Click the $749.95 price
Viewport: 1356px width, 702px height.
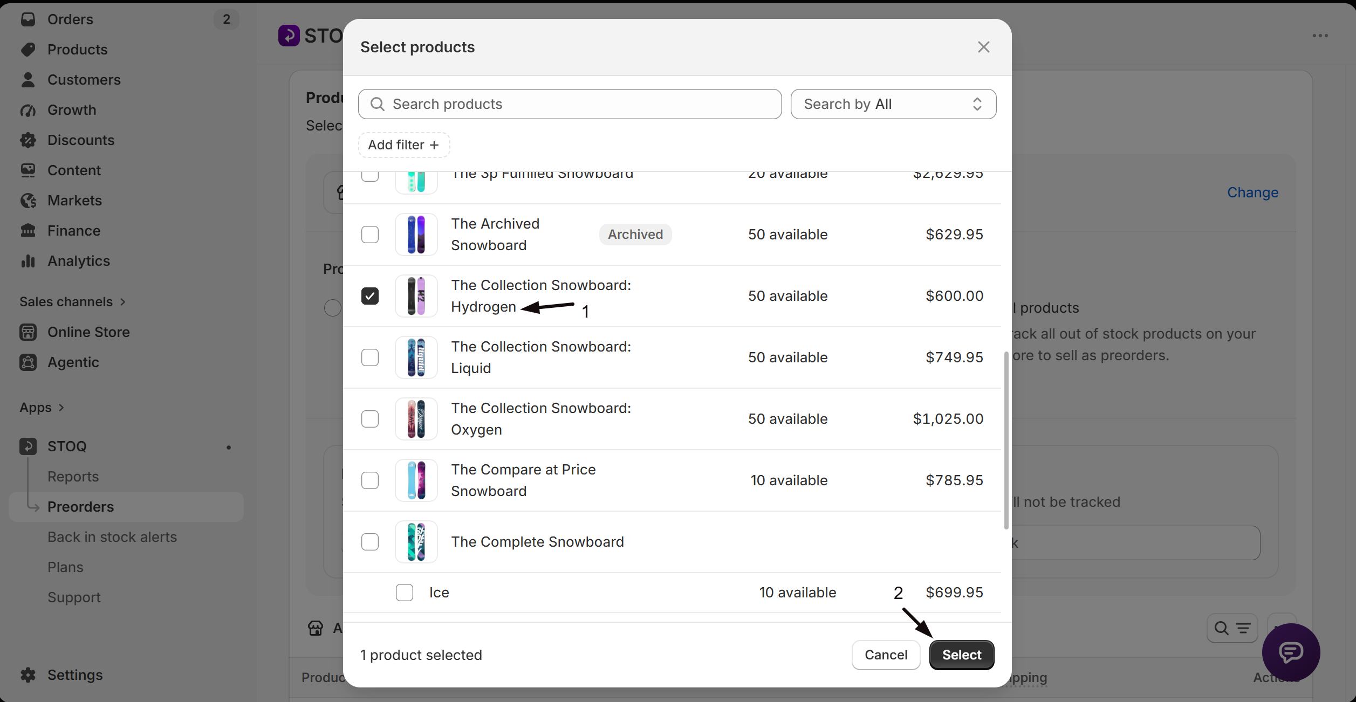(x=954, y=357)
